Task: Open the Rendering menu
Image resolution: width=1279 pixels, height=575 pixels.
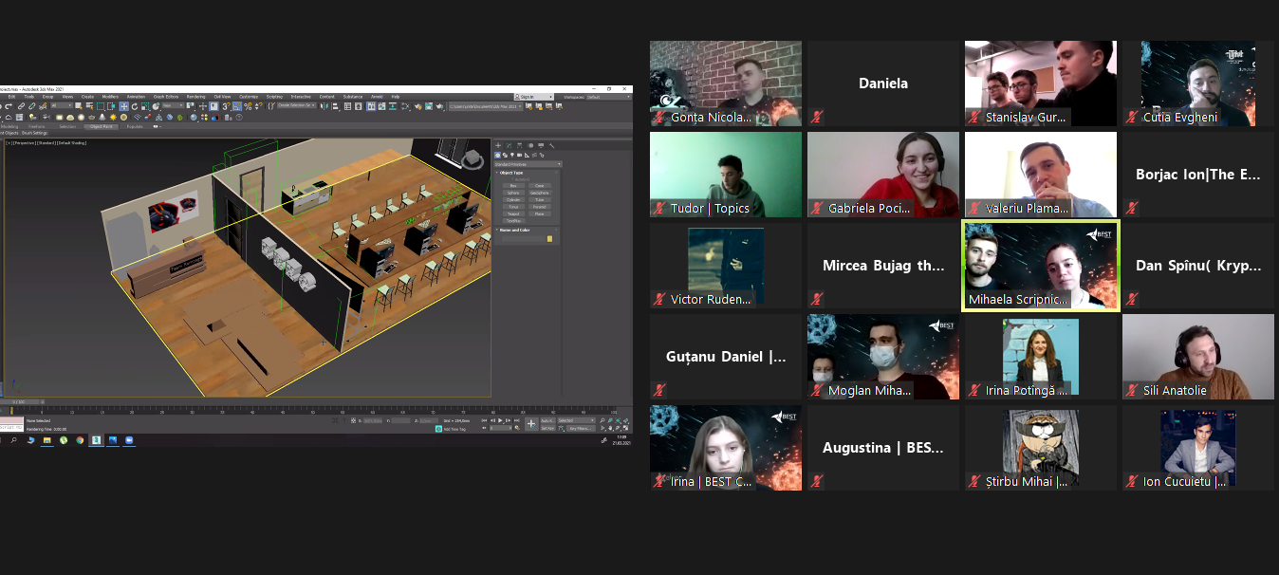Action: coord(195,97)
